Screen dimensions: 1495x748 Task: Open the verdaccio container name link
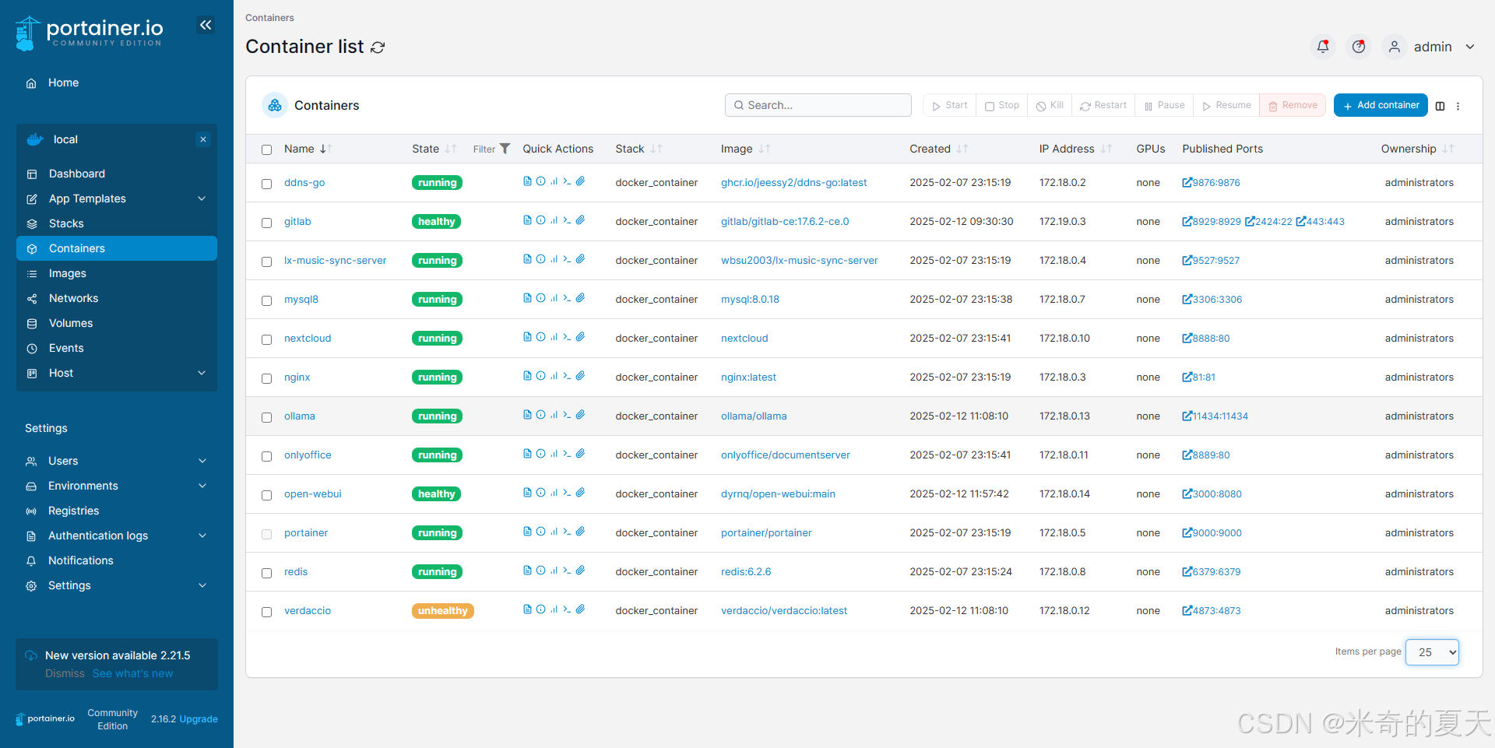[308, 611]
